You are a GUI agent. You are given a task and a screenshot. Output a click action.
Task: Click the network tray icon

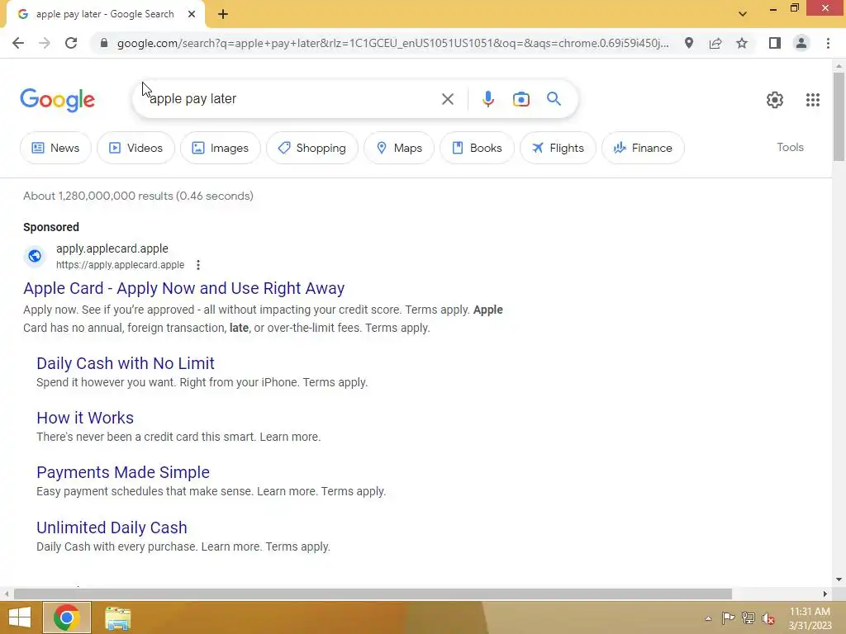tap(748, 617)
